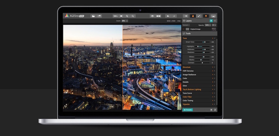Adjust the Smart Tone slider
Screen dimensions: 279x136
point(202,42)
